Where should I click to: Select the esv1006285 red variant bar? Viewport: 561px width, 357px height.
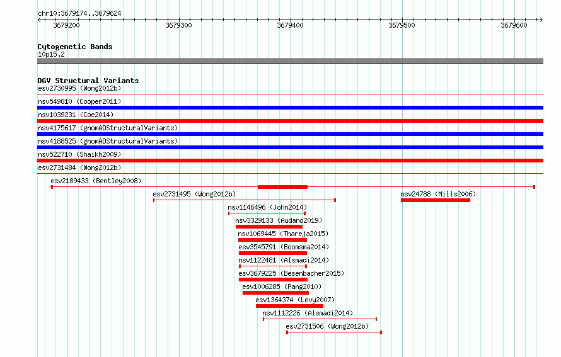(275, 293)
